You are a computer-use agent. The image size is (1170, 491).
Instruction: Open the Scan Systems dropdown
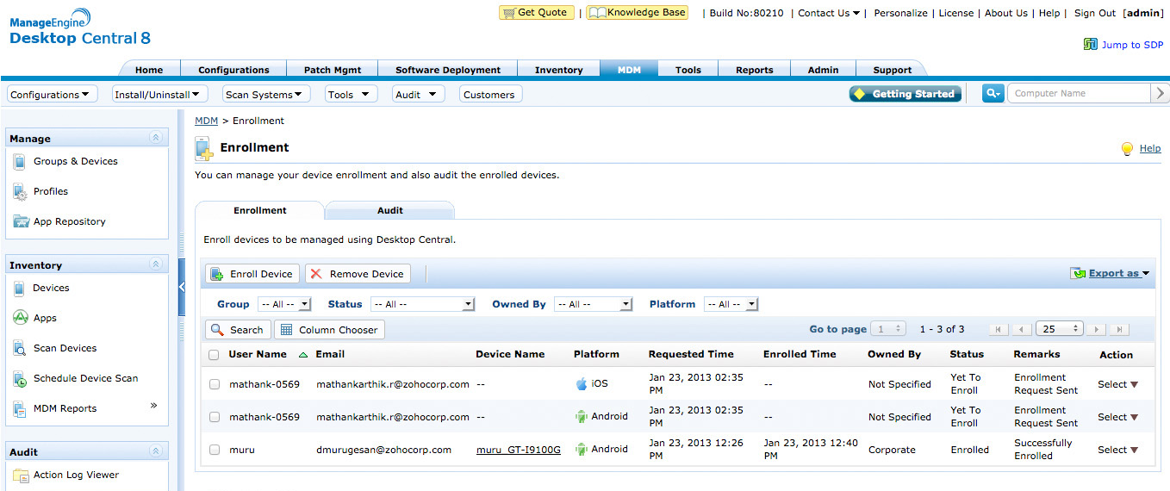pos(266,94)
